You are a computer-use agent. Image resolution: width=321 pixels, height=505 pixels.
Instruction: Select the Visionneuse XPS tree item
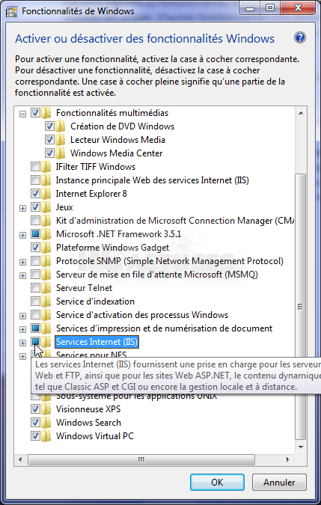[88, 409]
